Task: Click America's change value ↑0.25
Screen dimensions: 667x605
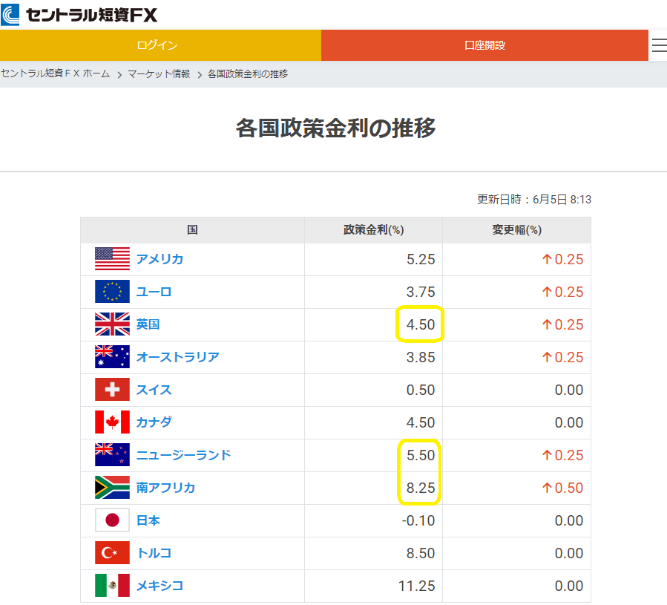Action: pyautogui.click(x=562, y=259)
